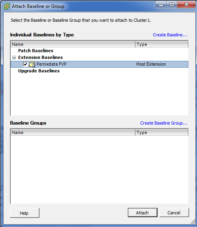Sort Baseline Groups by Name column
The width and height of the screenshot is (197, 227).
tap(73, 132)
